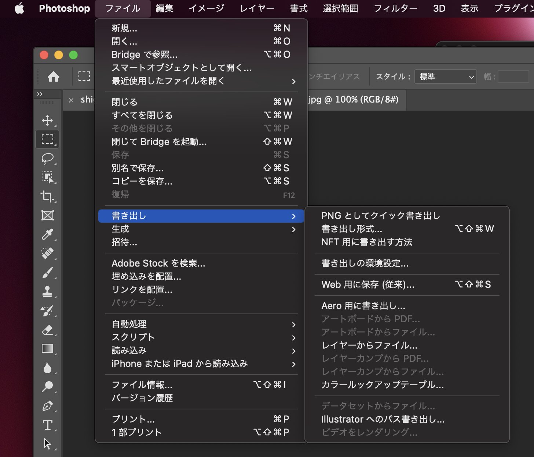This screenshot has width=534, height=457.
Task: Choose プリント... menu item
Action: point(201,419)
